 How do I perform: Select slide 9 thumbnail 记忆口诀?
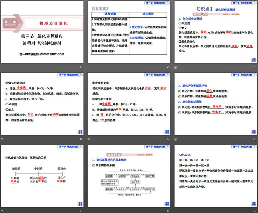point(216,176)
